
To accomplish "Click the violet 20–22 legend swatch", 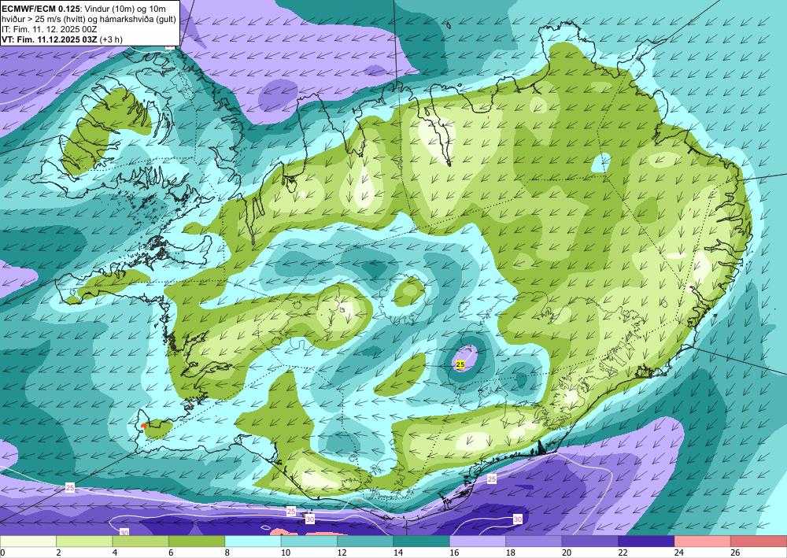I will pyautogui.click(x=590, y=541).
